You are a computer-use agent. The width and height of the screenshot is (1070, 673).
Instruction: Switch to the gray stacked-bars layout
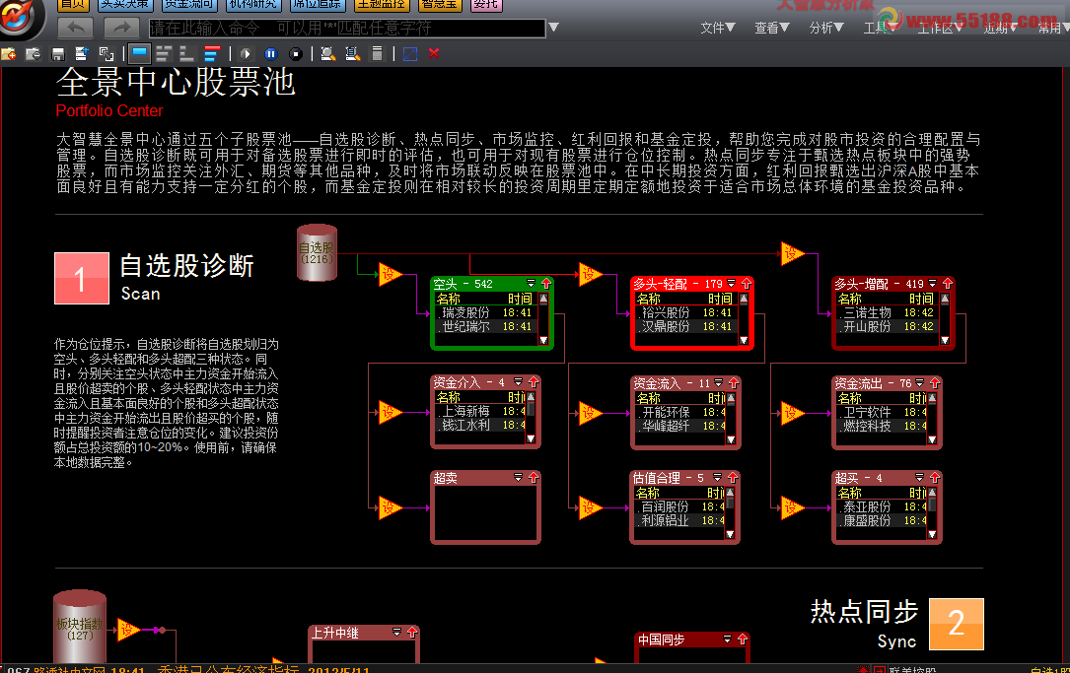(163, 54)
